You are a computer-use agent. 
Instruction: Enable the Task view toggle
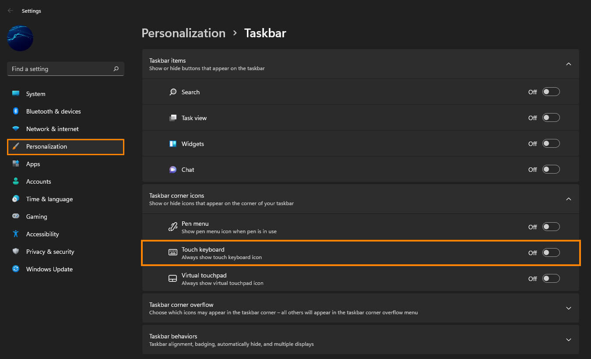551,118
